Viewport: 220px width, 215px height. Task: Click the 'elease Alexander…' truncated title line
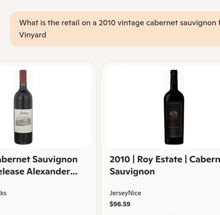coord(39,172)
